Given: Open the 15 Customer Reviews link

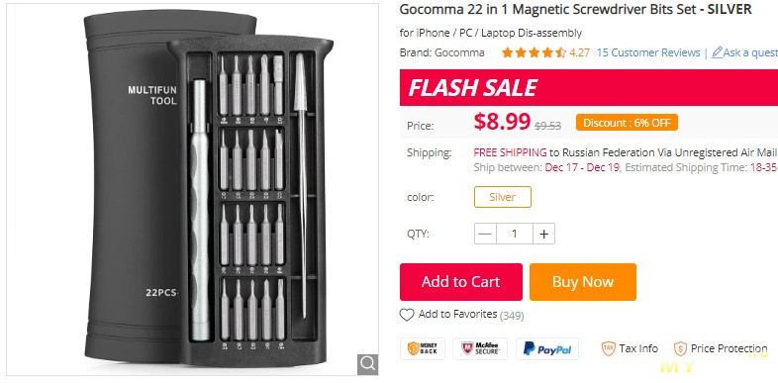Looking at the screenshot, I should pos(648,52).
